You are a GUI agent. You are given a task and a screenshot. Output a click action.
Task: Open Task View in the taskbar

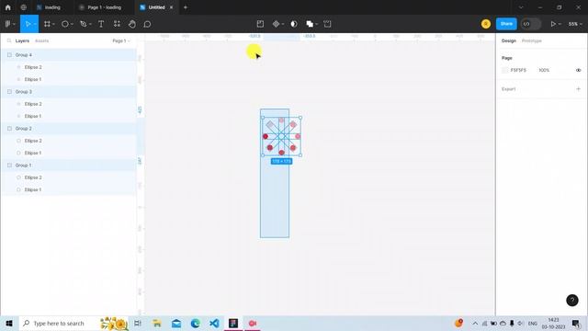[138, 323]
